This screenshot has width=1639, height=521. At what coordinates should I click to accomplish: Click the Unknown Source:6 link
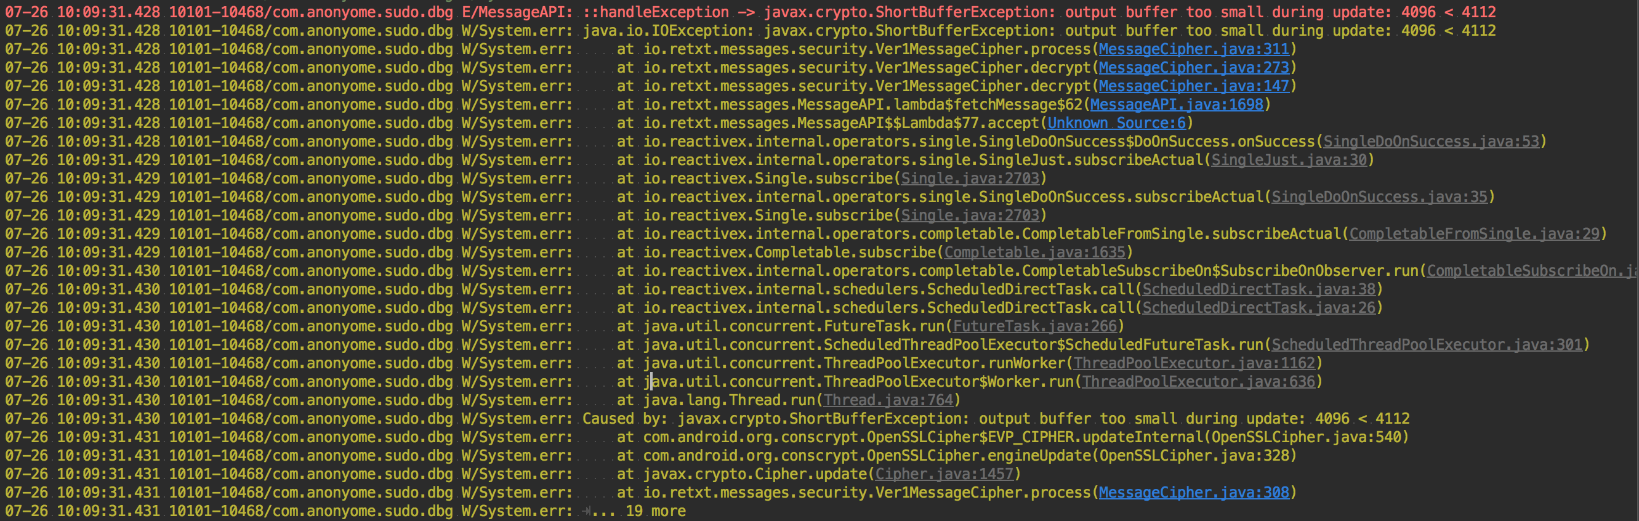click(1117, 123)
